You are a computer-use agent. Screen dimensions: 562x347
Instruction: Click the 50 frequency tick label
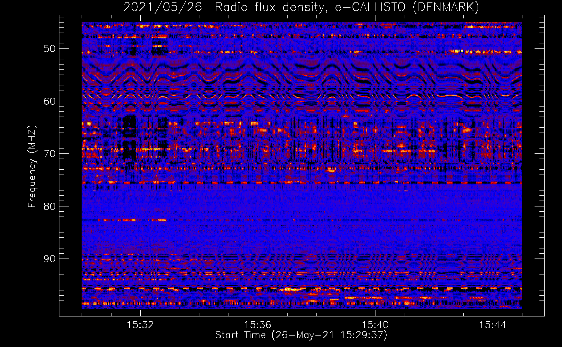click(x=50, y=49)
